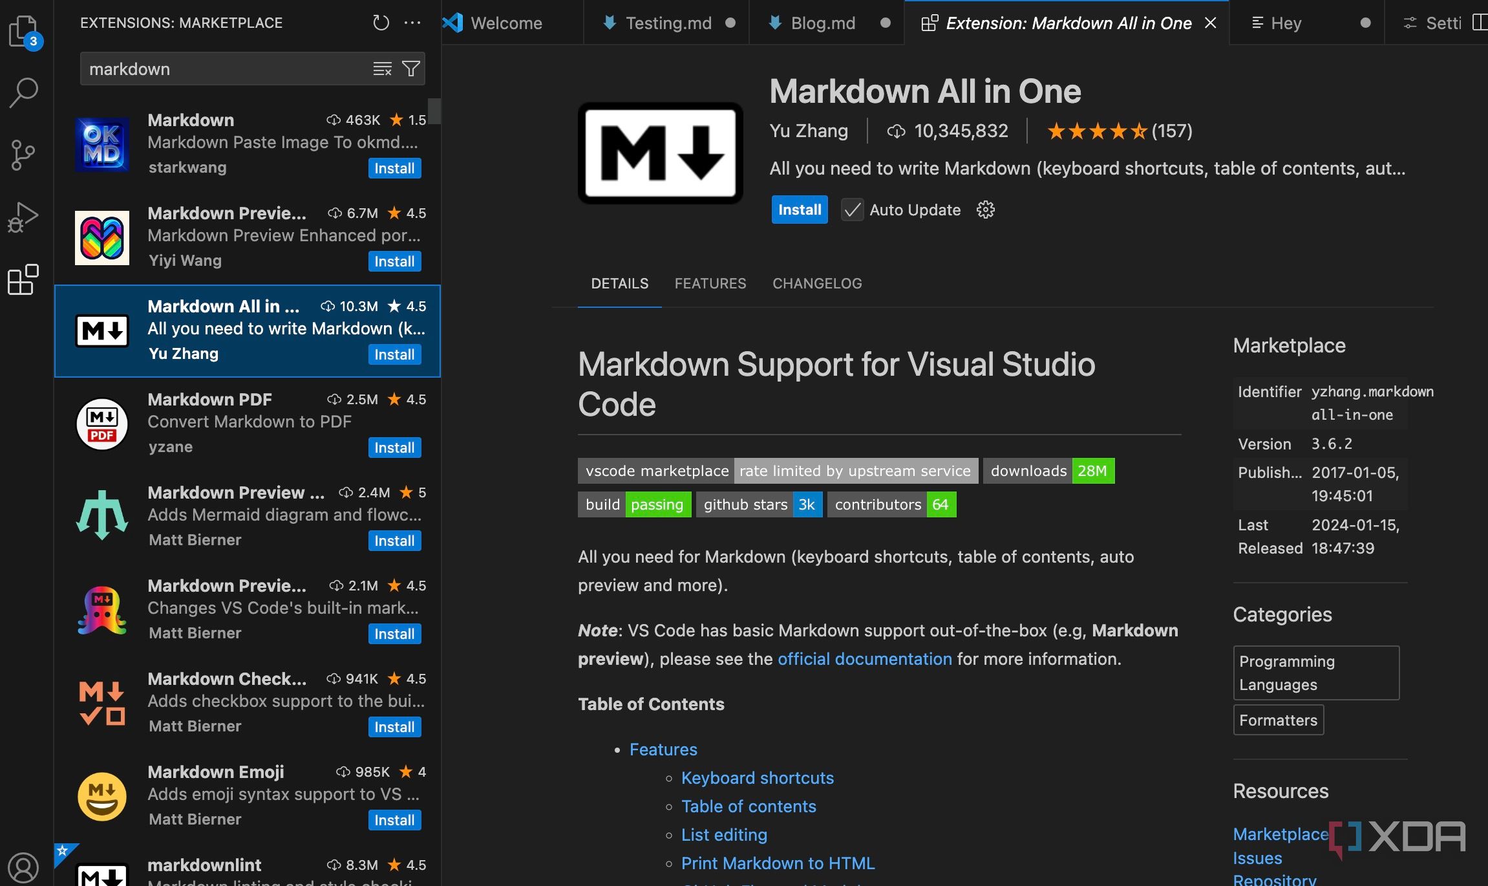Install Markdown All in One from details page
Image resolution: width=1488 pixels, height=886 pixels.
click(x=799, y=210)
